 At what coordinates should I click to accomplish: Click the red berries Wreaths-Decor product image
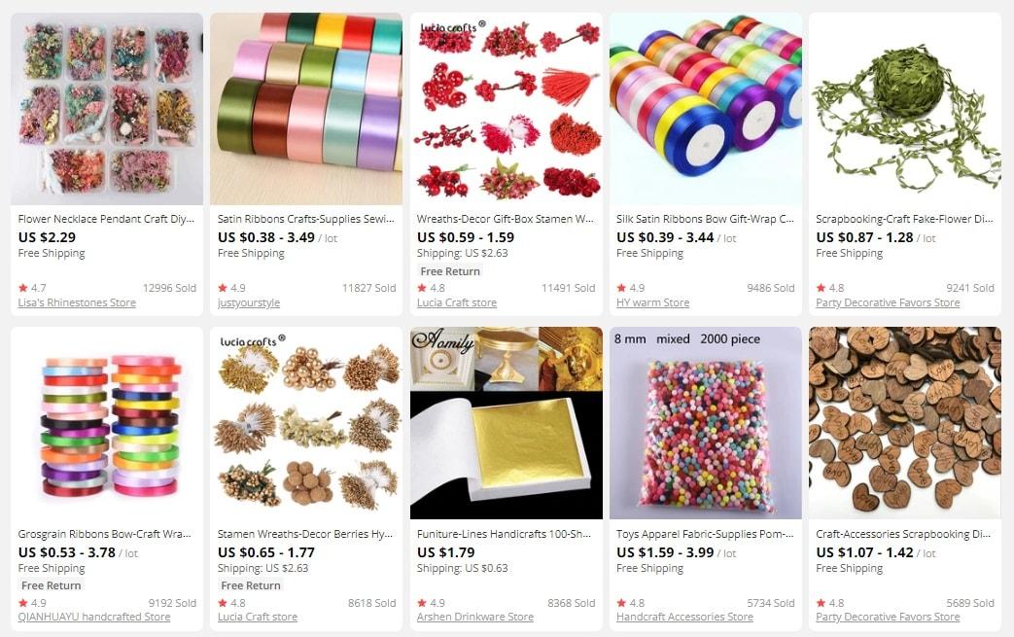[x=507, y=109]
